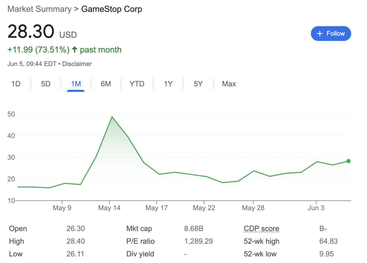The height and width of the screenshot is (263, 367).
Task: Click the P/E ratio value 1,289.29
Action: pos(198,241)
